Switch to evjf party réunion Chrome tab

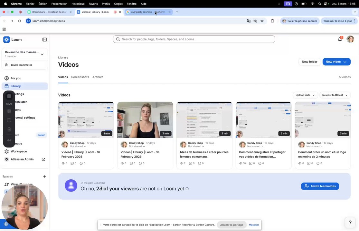148,12
